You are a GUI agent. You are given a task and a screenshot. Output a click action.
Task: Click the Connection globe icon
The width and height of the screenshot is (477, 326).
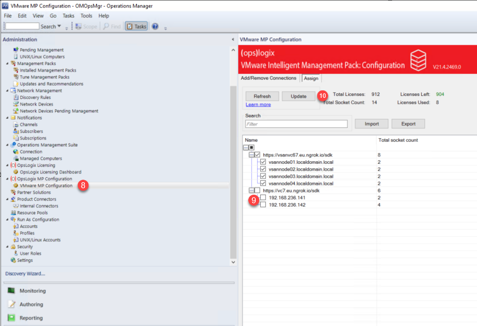point(16,151)
